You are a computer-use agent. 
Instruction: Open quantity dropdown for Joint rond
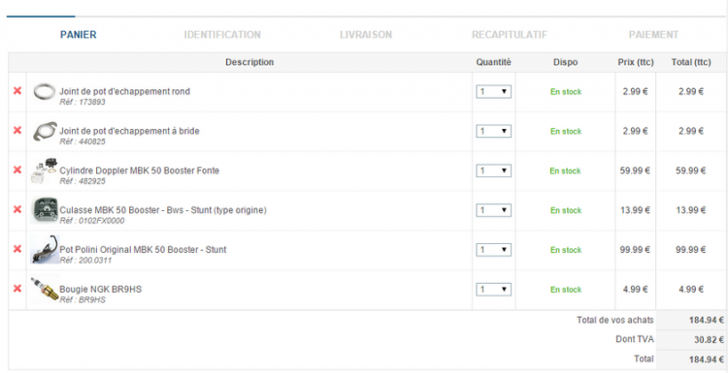click(x=493, y=92)
